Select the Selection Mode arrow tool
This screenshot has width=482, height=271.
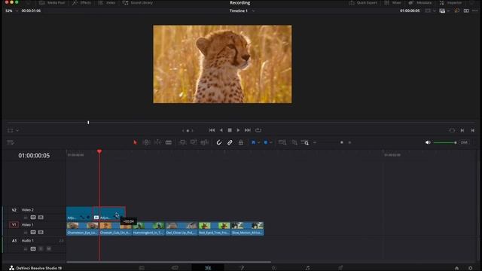pyautogui.click(x=136, y=142)
